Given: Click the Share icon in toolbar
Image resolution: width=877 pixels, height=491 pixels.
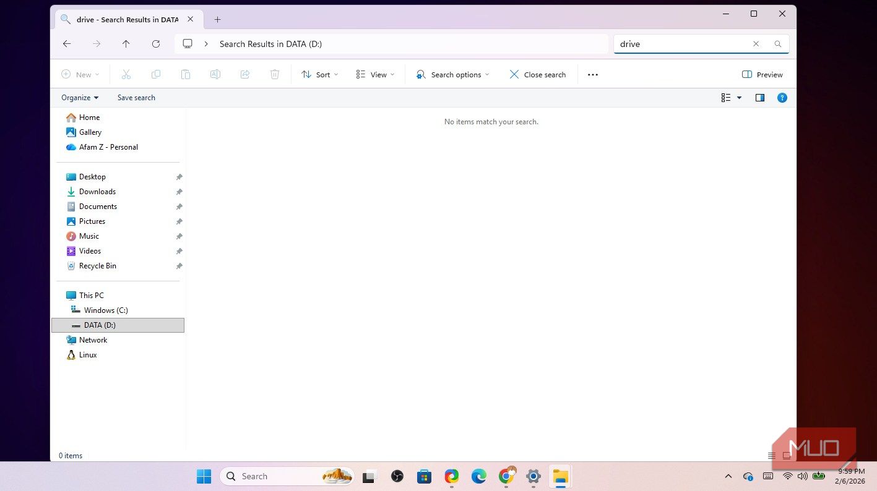Looking at the screenshot, I should [245, 74].
